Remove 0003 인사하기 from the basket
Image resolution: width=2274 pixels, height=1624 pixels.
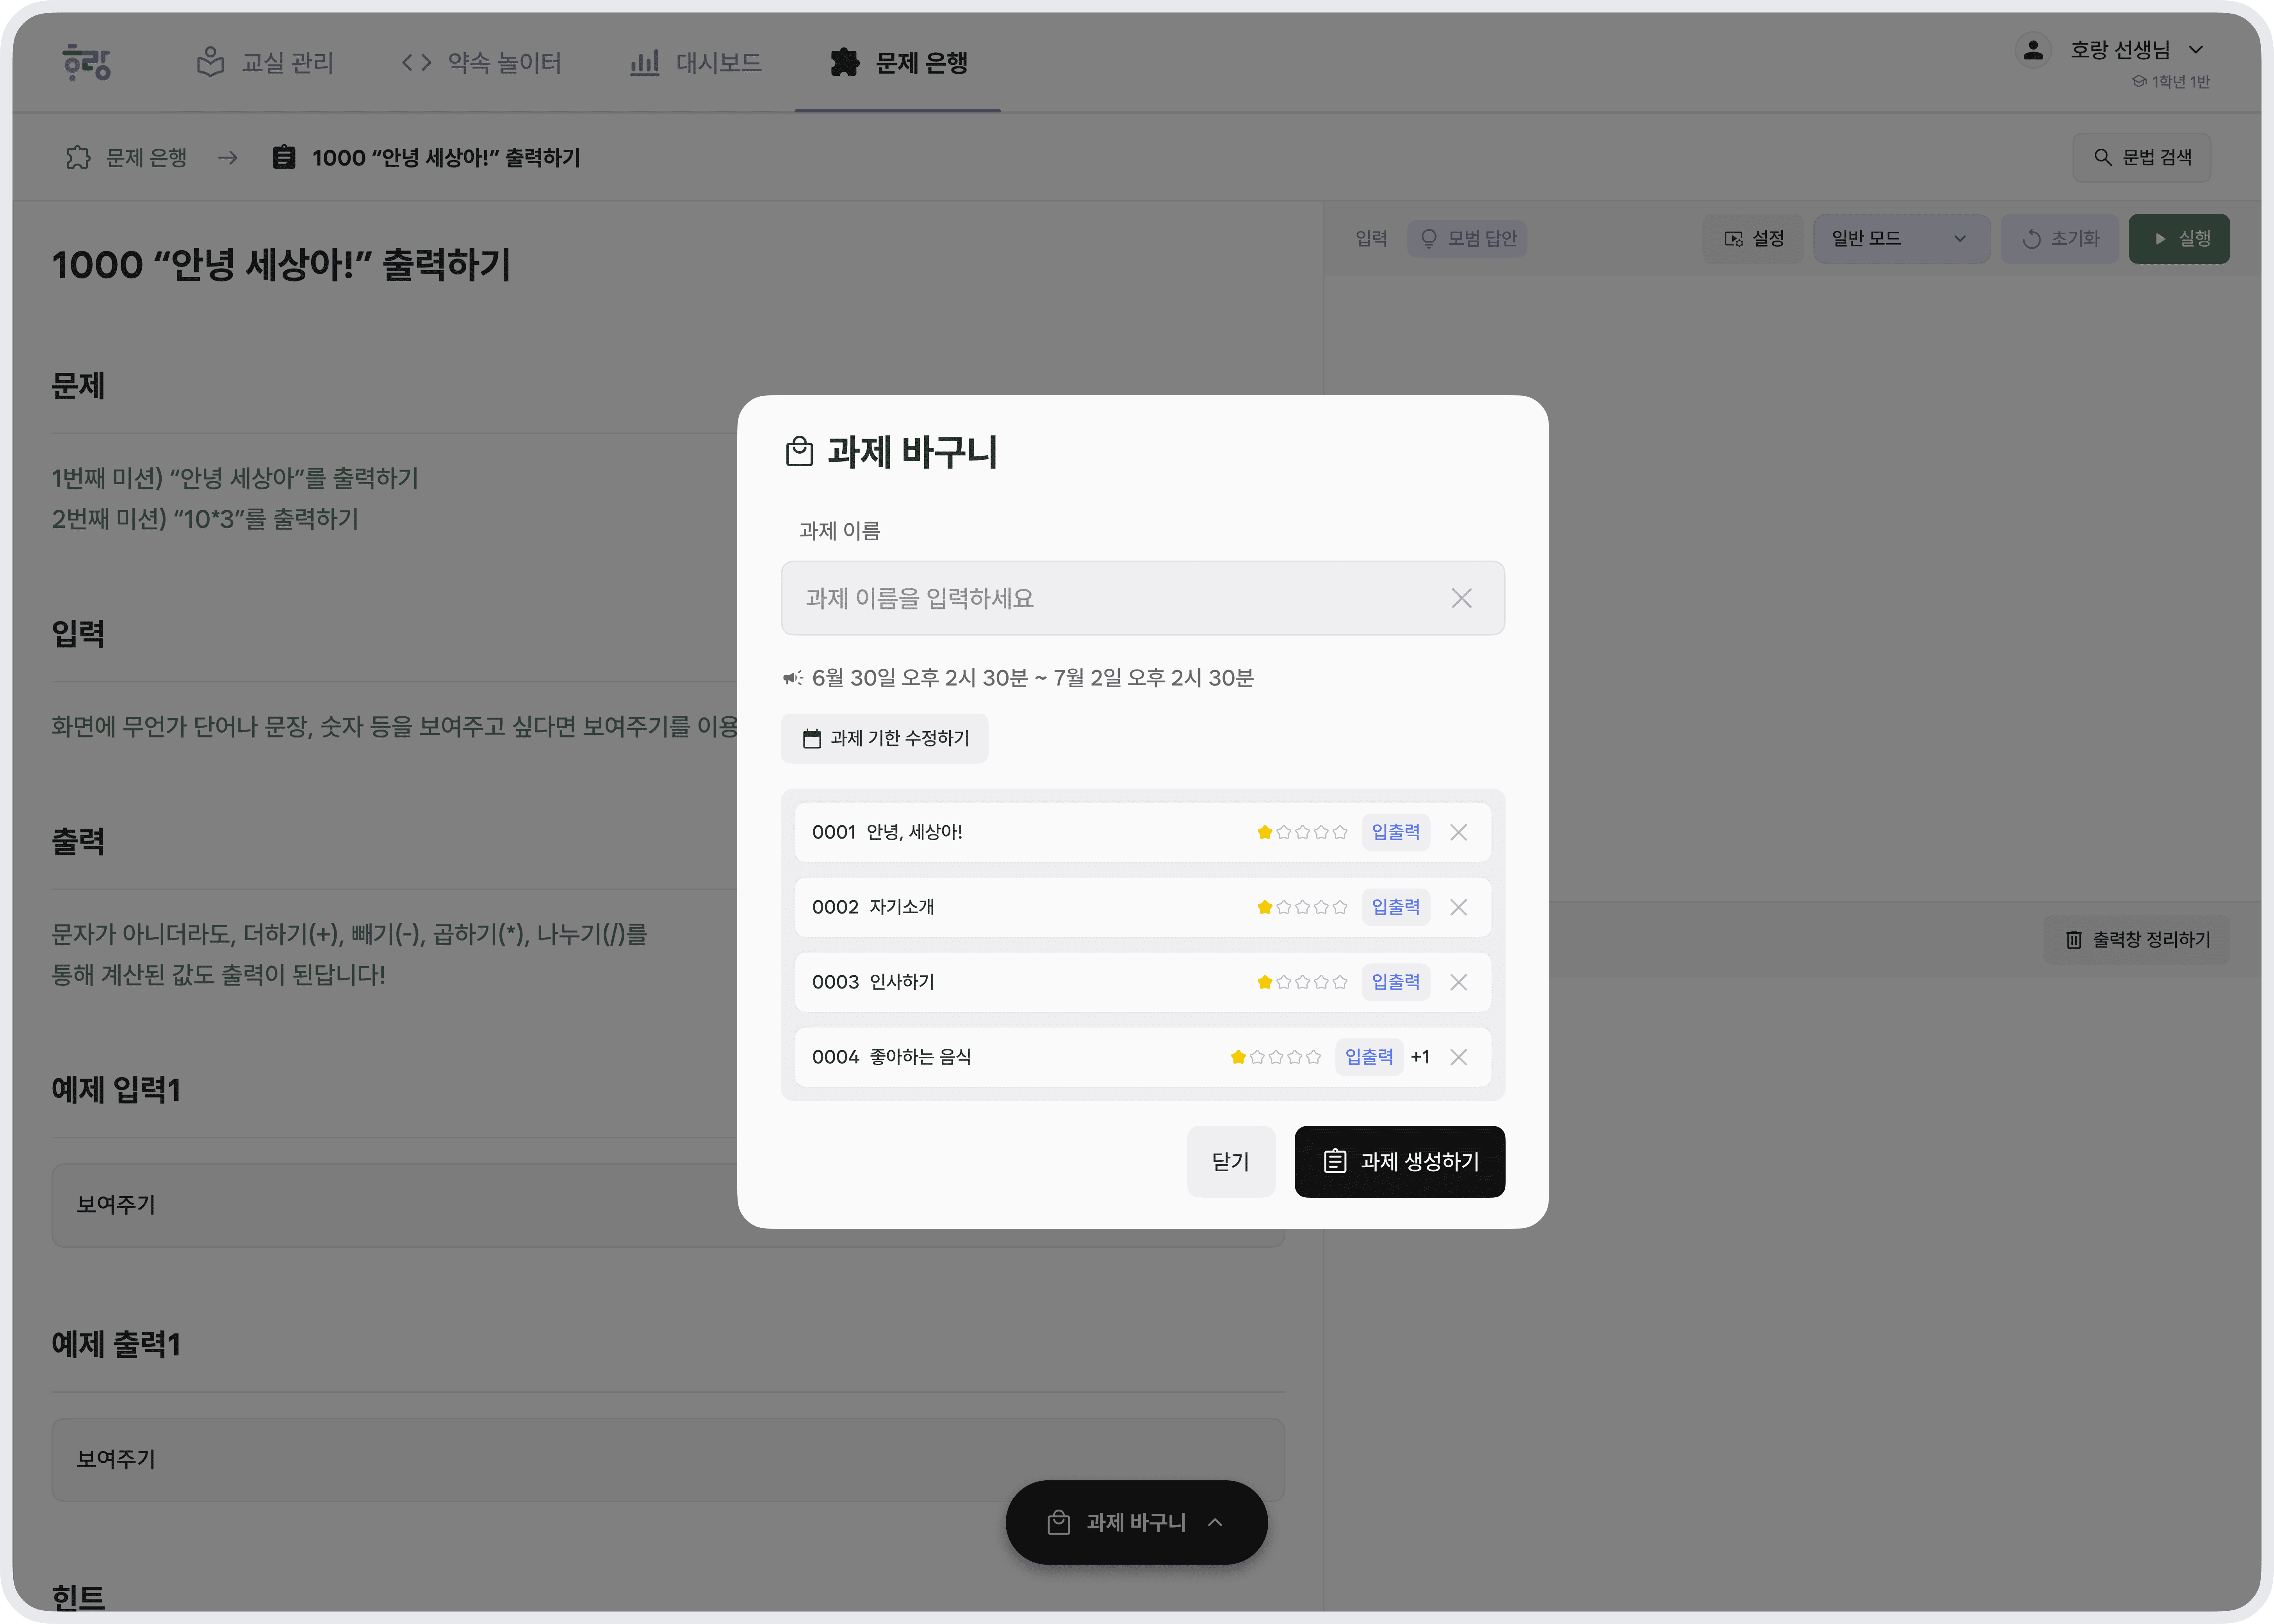point(1458,982)
